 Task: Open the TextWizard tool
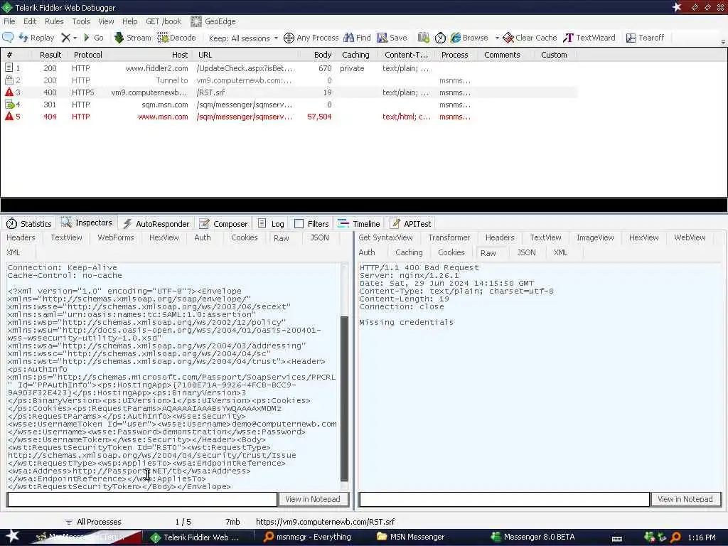tap(589, 38)
